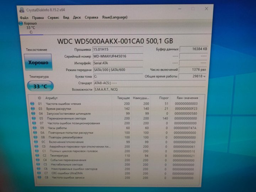Click status orb for attribute C5
The height and width of the screenshot is (192, 256).
pos(38,164)
